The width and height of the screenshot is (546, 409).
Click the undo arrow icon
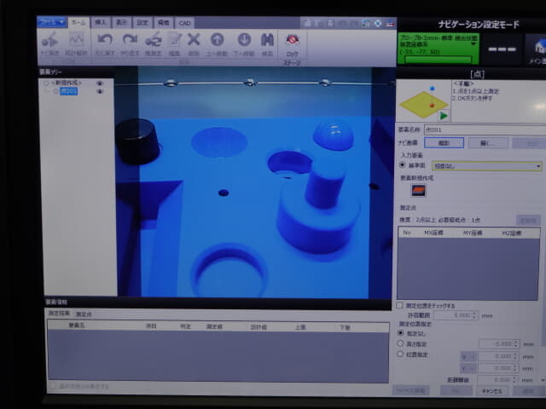(x=105, y=40)
